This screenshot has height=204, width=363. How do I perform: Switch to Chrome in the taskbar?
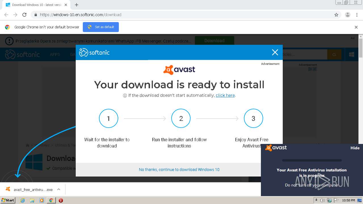pos(51,200)
